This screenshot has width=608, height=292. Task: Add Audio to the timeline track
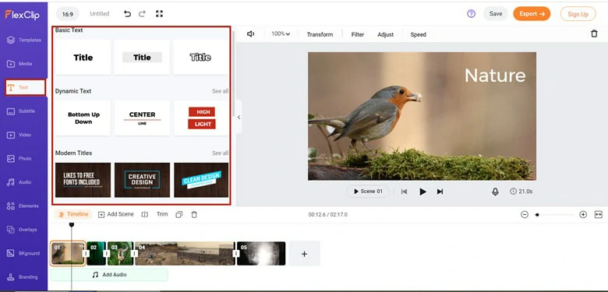[x=109, y=275]
